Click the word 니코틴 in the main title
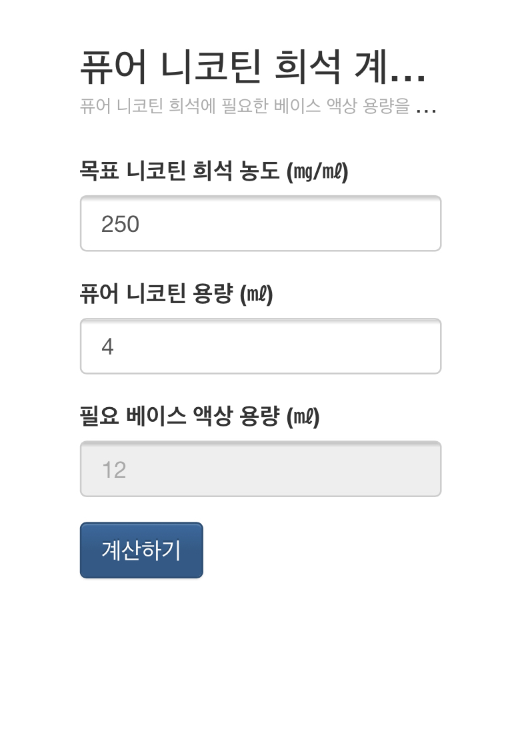Viewport: 506px width, 739px height. coord(210,67)
